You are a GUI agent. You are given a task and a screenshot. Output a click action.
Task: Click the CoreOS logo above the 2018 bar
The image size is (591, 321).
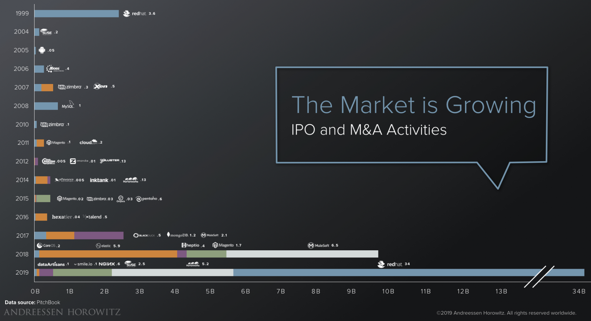click(46, 246)
